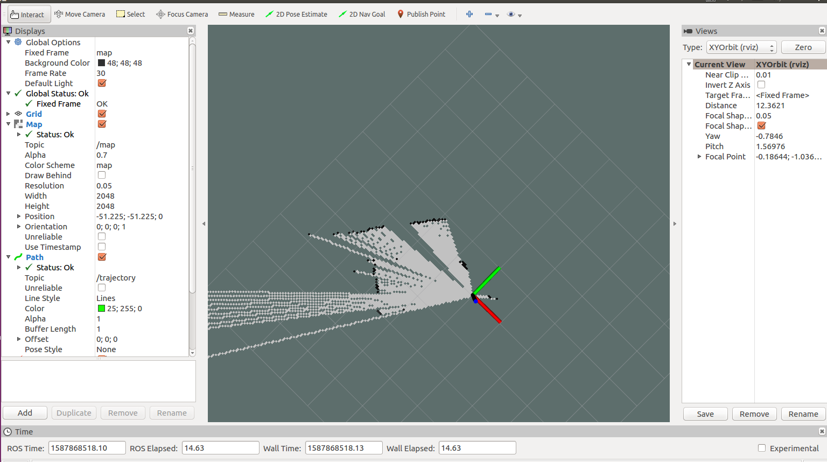Select the Move Camera tool
This screenshot has height=462, width=827.
pos(80,15)
